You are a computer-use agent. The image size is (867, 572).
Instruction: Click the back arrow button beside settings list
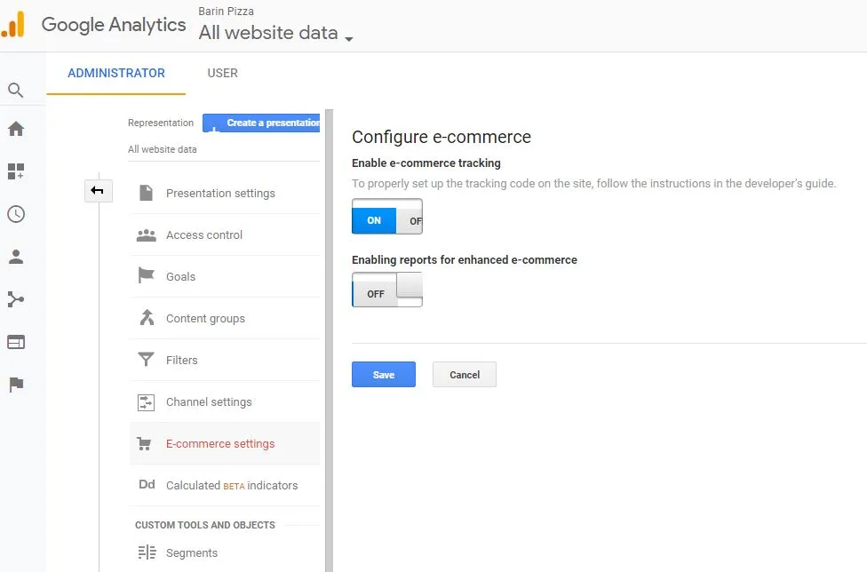[98, 191]
